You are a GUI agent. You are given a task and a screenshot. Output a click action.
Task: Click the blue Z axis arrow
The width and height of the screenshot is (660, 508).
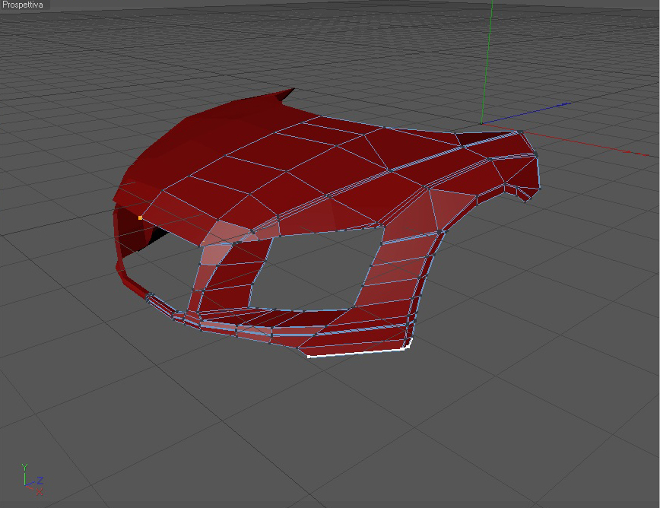coord(526,113)
